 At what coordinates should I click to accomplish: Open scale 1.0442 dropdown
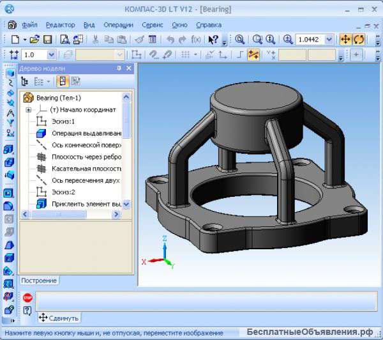(x=329, y=39)
